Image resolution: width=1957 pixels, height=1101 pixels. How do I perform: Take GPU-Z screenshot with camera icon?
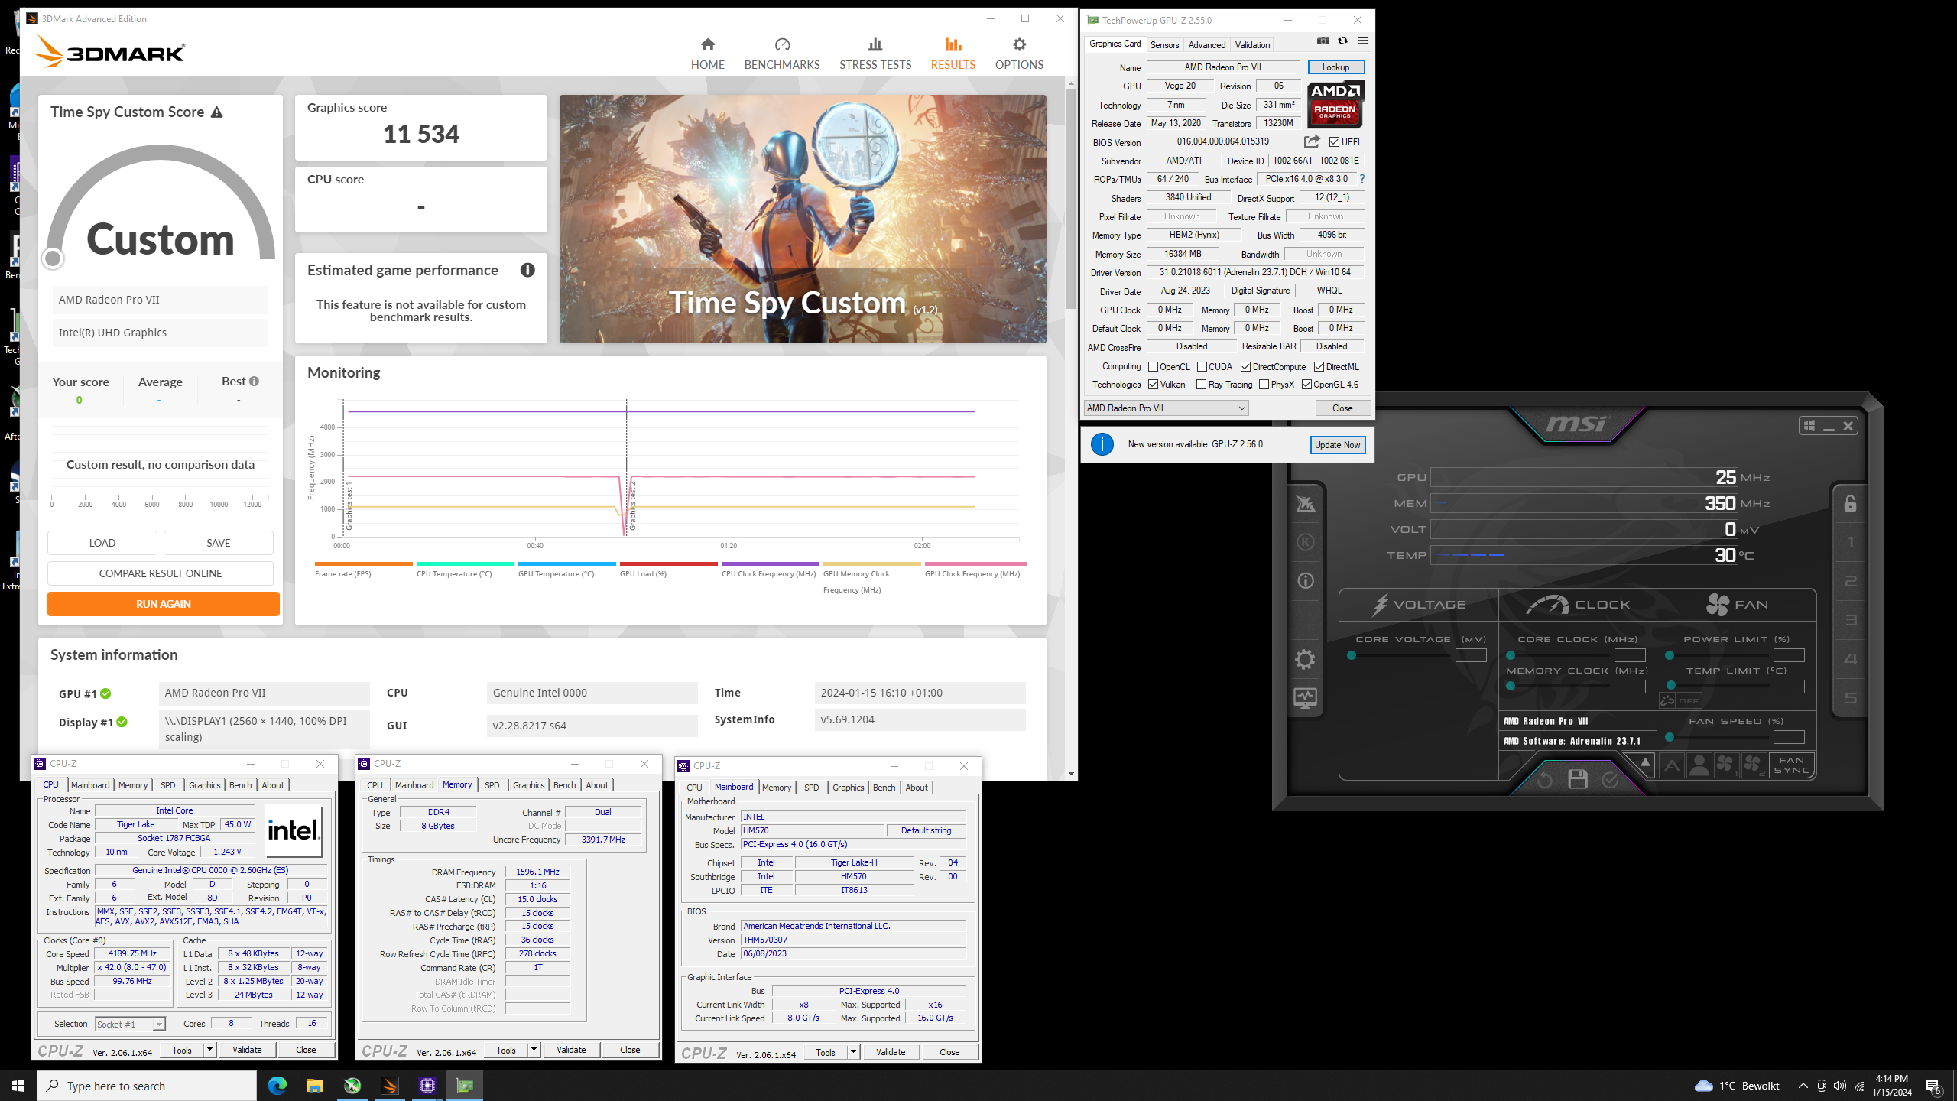1323,41
